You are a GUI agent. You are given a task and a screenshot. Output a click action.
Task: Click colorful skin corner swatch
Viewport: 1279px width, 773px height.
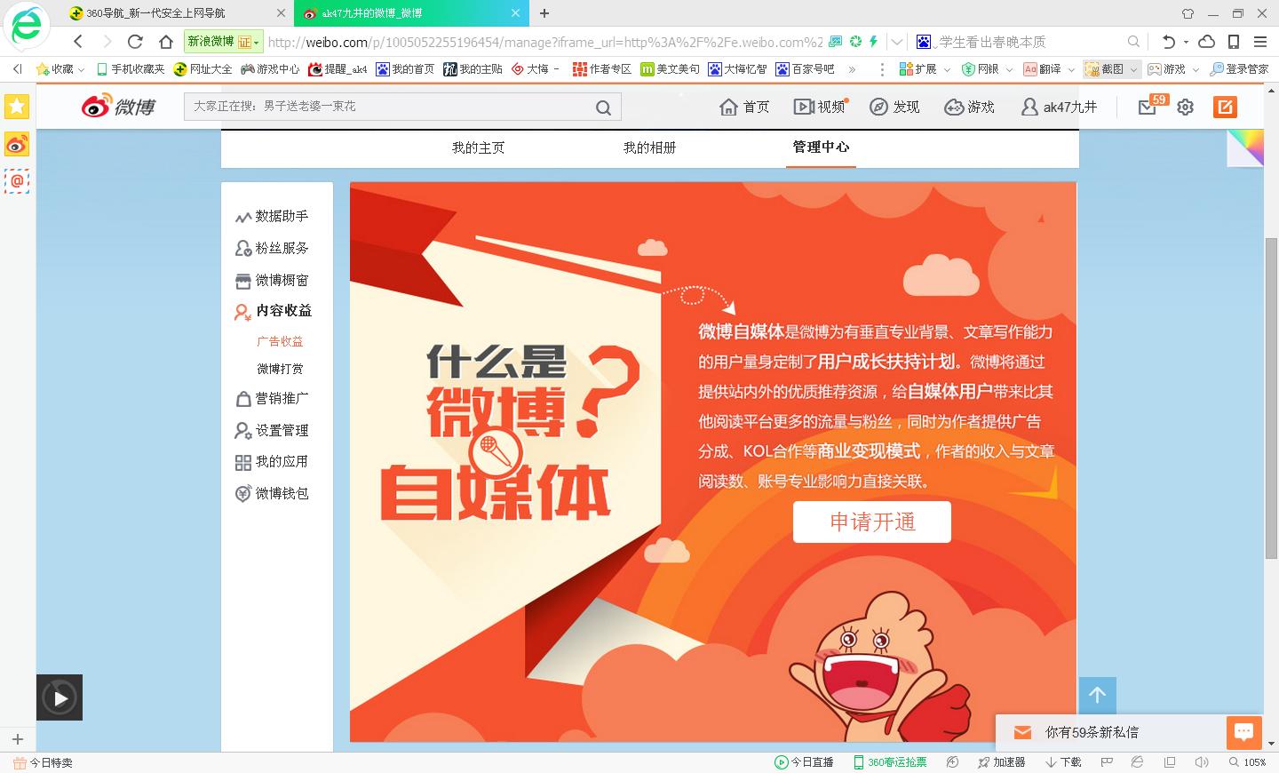[x=1244, y=148]
